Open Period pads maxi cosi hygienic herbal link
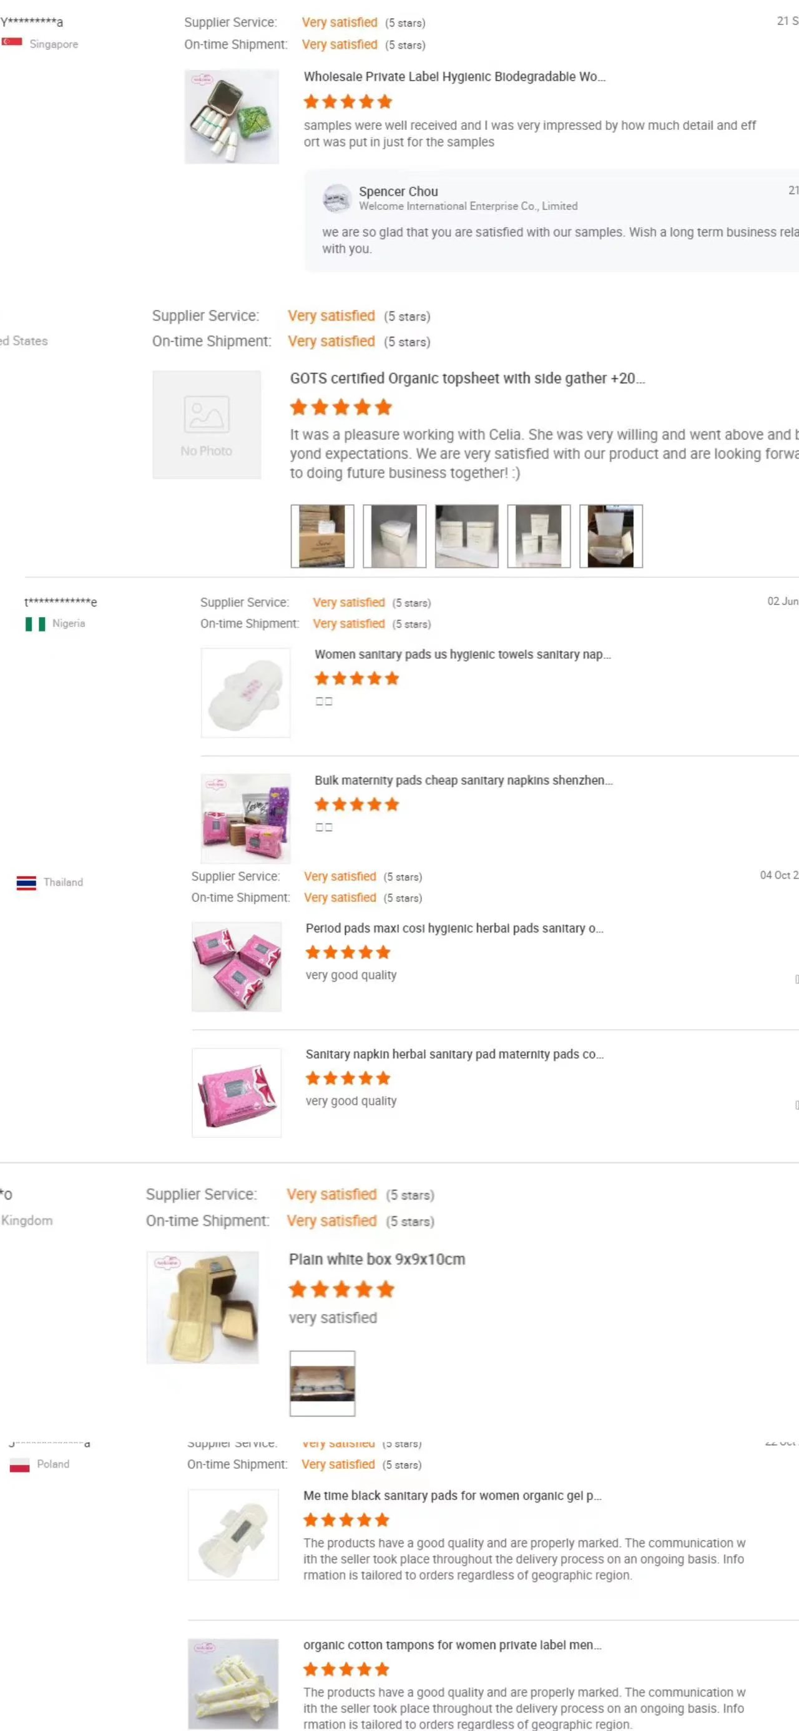 click(454, 928)
